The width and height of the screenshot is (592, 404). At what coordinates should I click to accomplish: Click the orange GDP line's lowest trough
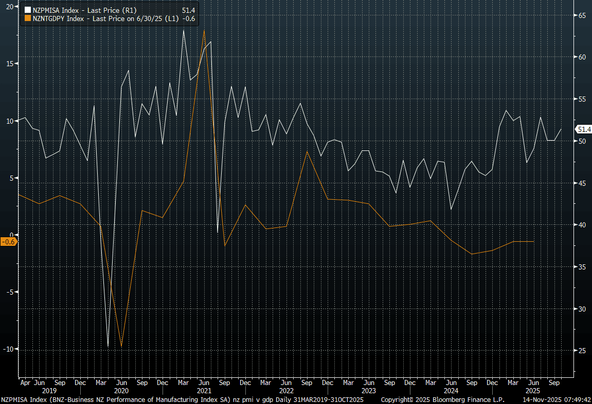click(x=121, y=347)
